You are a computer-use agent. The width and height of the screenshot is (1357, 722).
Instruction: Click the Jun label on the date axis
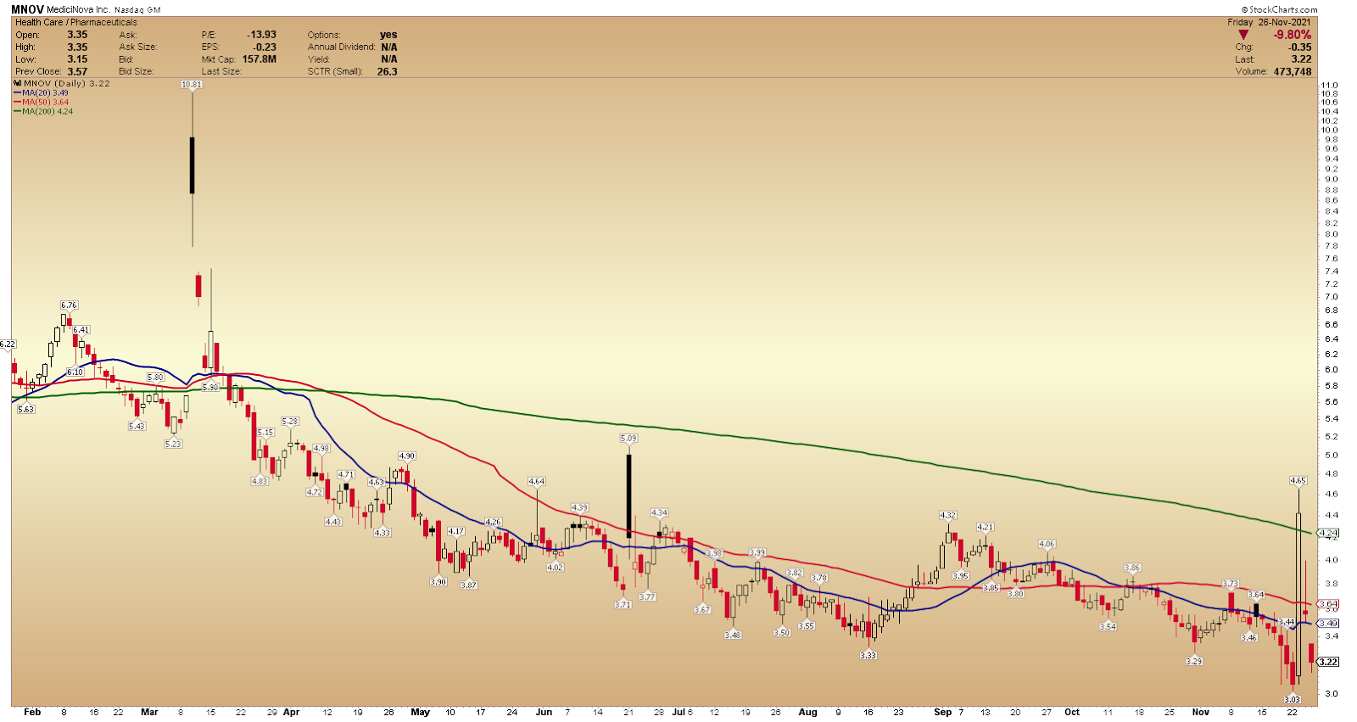(544, 712)
